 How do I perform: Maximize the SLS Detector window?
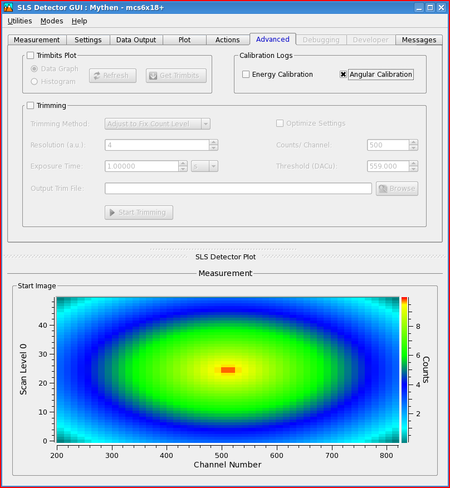[x=430, y=7]
